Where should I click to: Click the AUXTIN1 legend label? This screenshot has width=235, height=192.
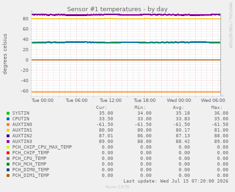click(22, 130)
